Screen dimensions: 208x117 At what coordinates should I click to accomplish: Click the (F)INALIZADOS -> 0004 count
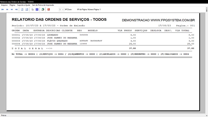pos(175,54)
